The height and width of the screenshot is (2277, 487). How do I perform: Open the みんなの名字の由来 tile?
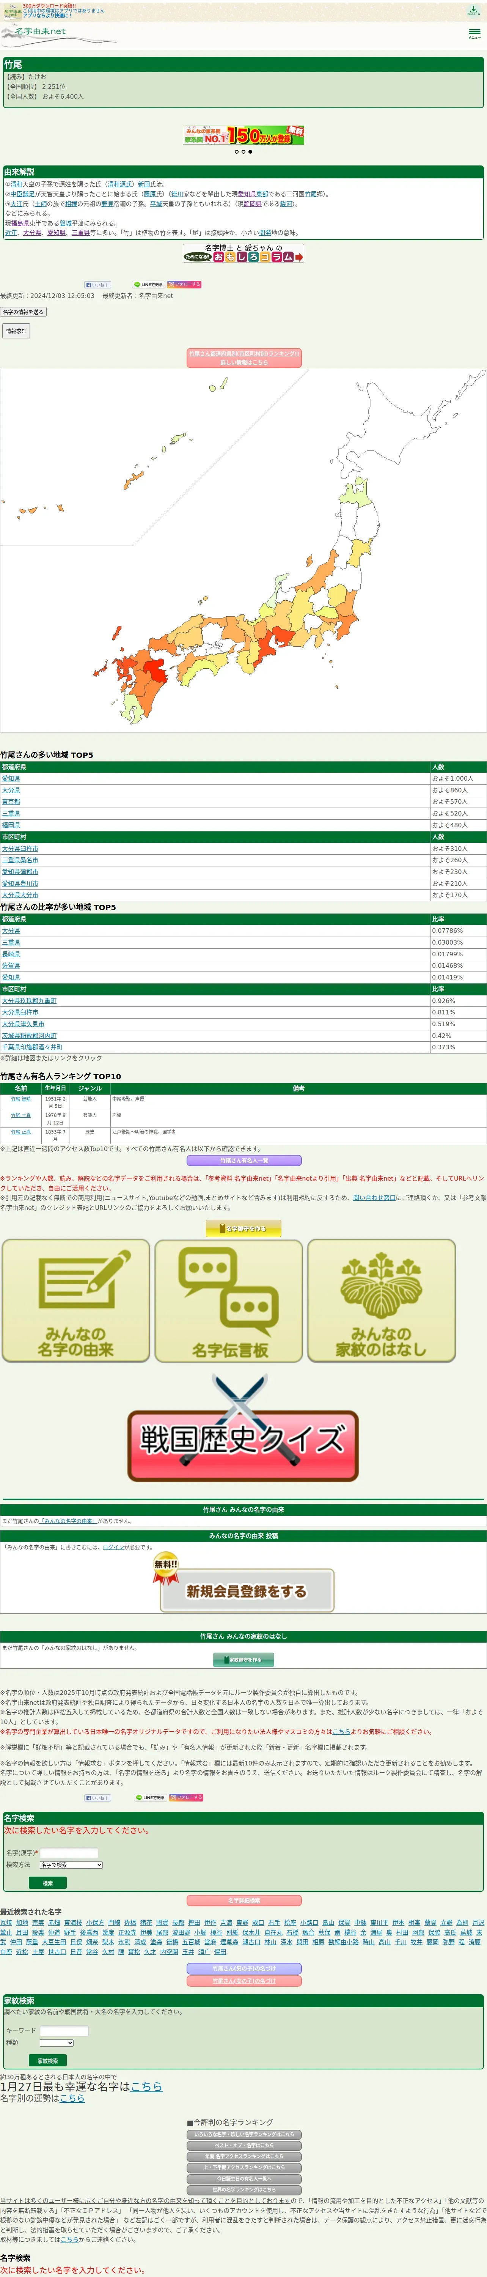pyautogui.click(x=76, y=1300)
